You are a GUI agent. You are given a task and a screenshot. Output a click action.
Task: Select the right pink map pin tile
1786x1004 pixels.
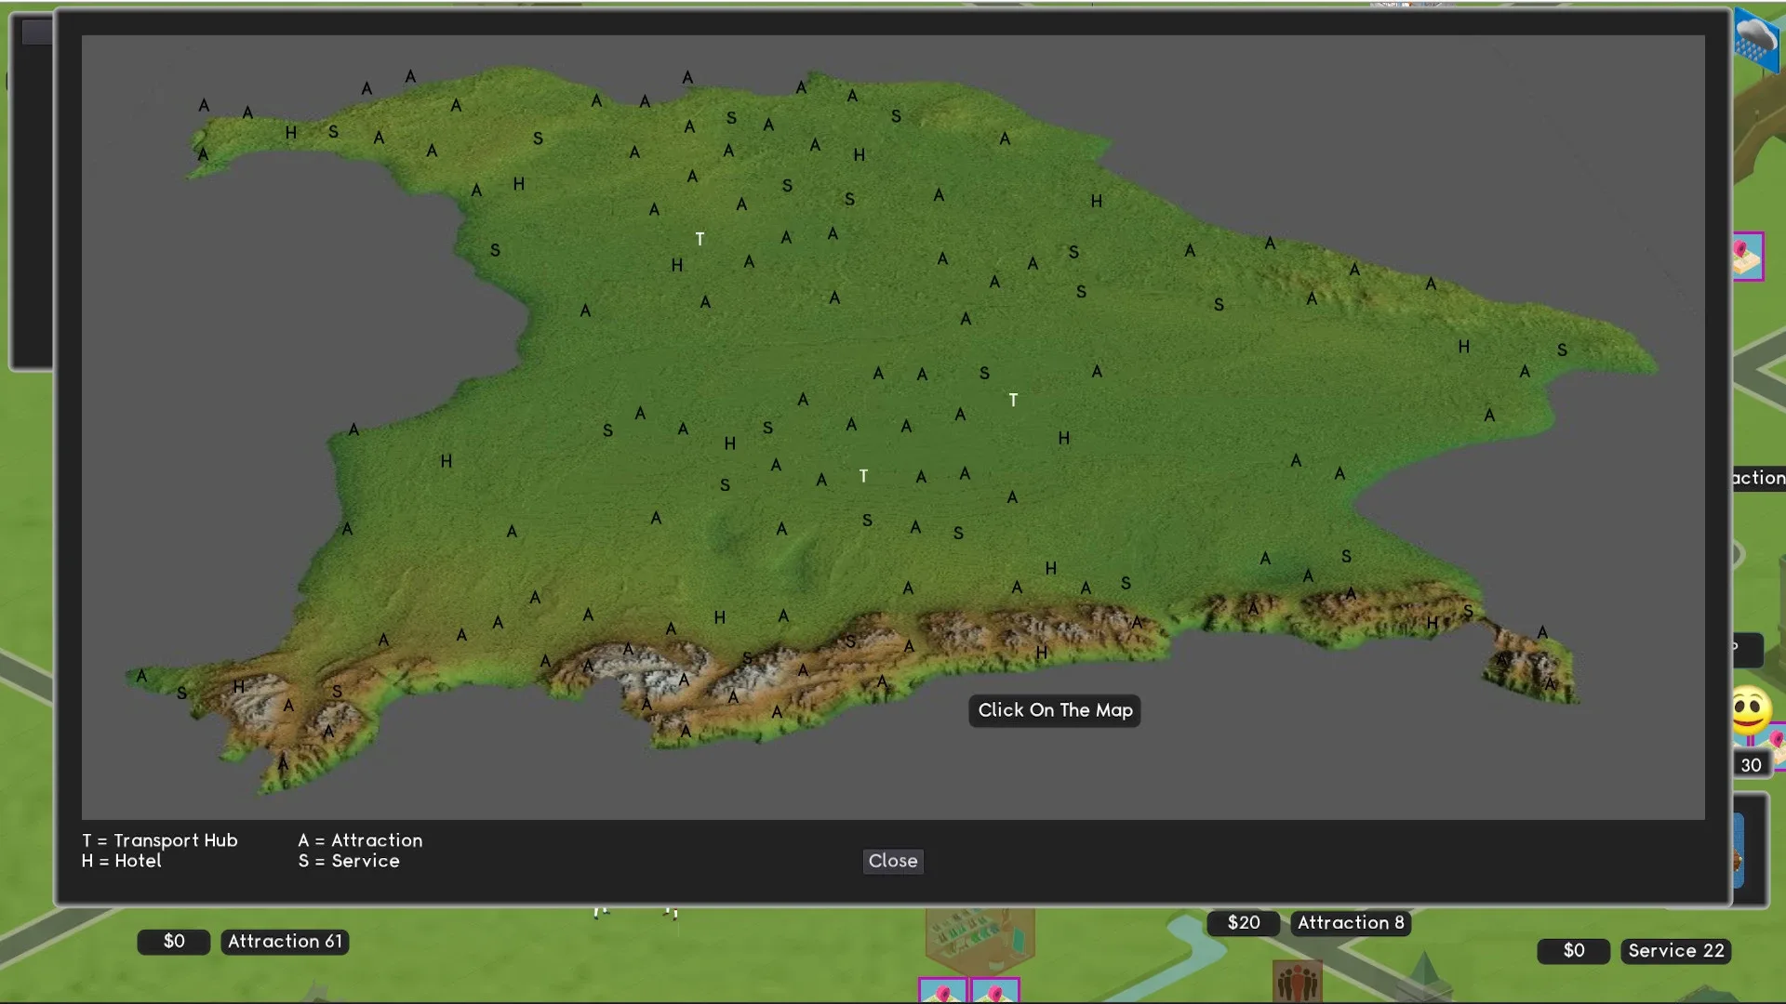[x=995, y=992]
